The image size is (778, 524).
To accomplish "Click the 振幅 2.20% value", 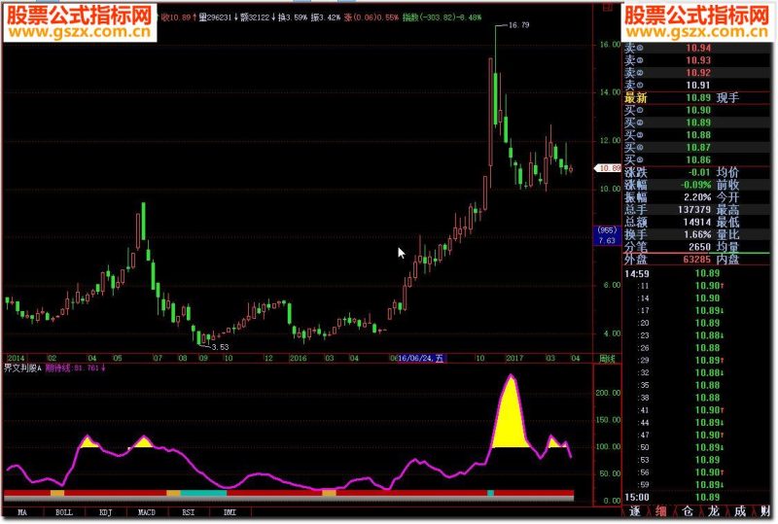I will click(697, 197).
